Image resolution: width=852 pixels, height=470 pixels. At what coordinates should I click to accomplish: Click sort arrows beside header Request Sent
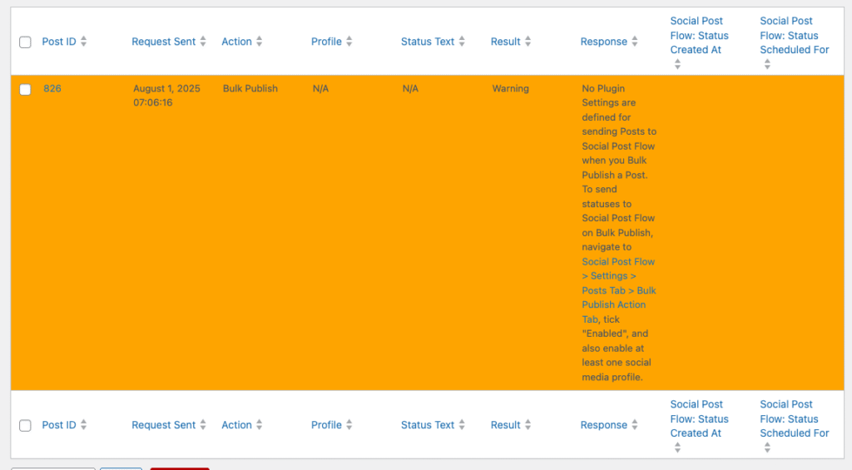point(203,42)
